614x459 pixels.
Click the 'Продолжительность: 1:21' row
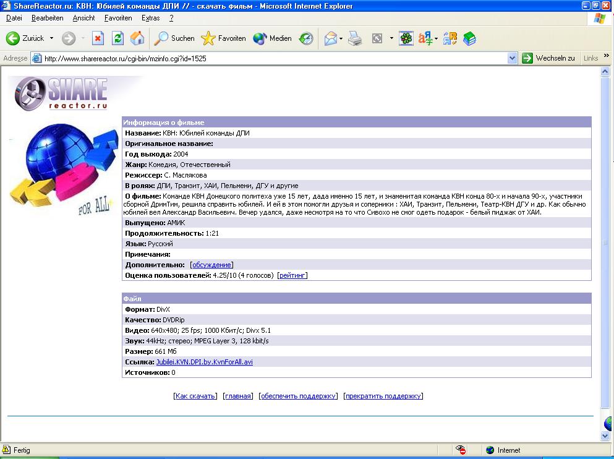click(x=356, y=233)
